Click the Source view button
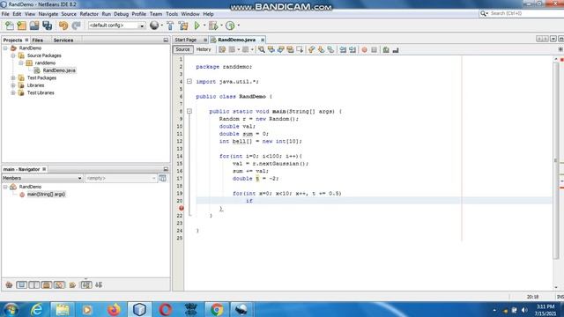The height and width of the screenshot is (317, 564). click(182, 49)
